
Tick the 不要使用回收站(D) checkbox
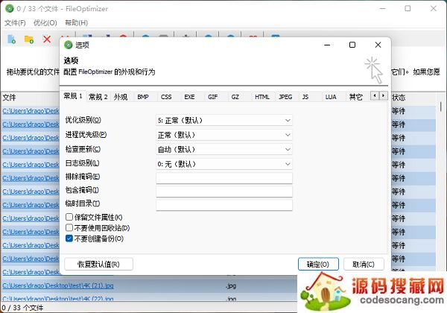coord(69,227)
